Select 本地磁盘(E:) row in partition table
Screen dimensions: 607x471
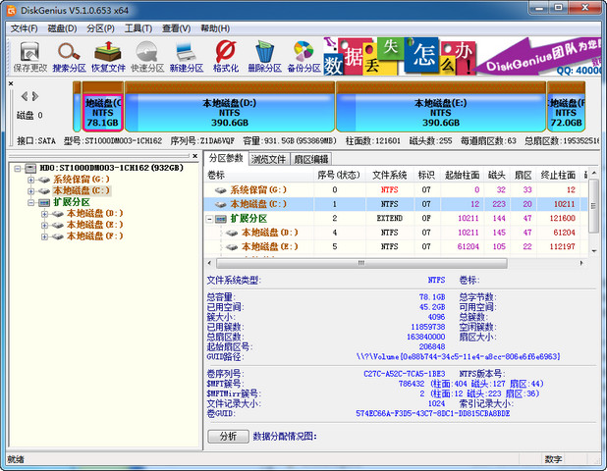click(x=264, y=247)
